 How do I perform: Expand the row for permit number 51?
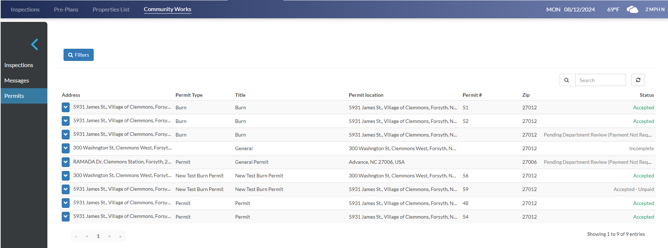66,107
